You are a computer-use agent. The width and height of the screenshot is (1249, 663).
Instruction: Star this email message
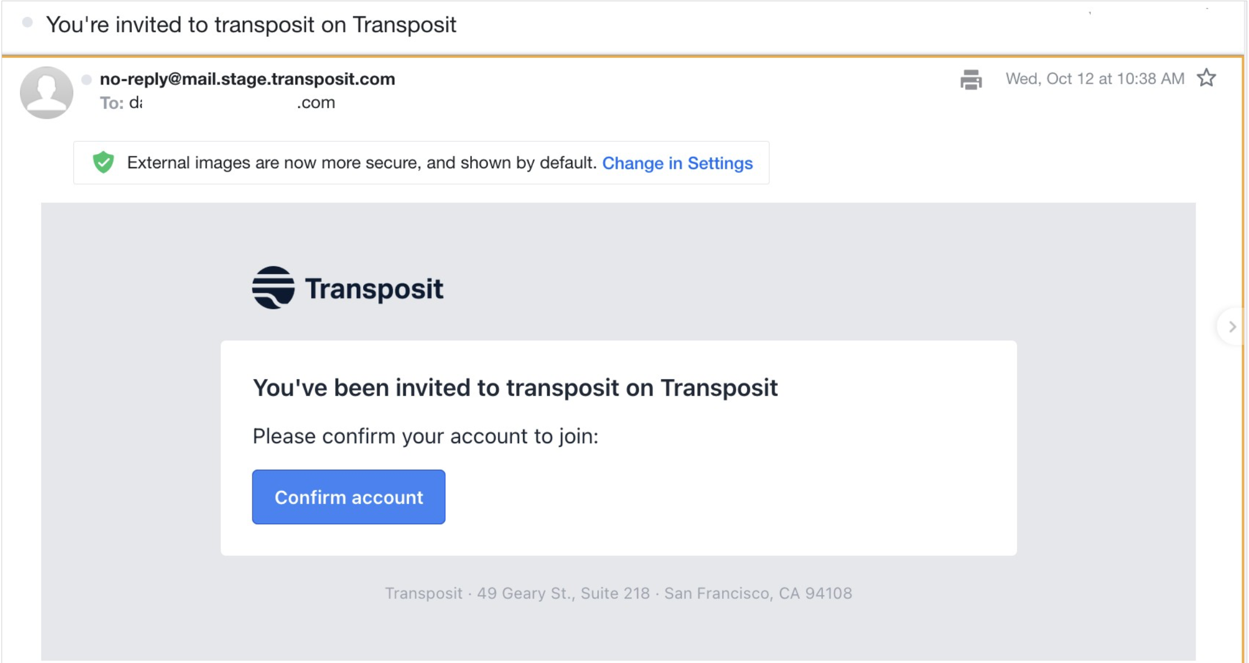(1206, 78)
